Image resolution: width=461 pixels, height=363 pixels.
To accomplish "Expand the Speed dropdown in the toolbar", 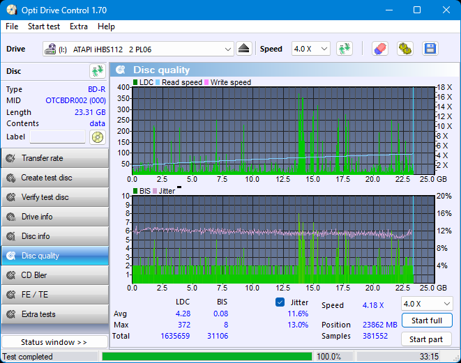I will point(310,49).
